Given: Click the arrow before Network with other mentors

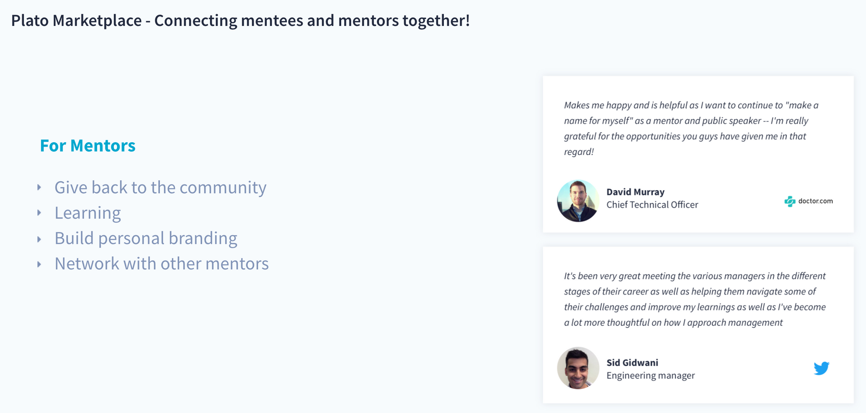Looking at the screenshot, I should pos(39,264).
